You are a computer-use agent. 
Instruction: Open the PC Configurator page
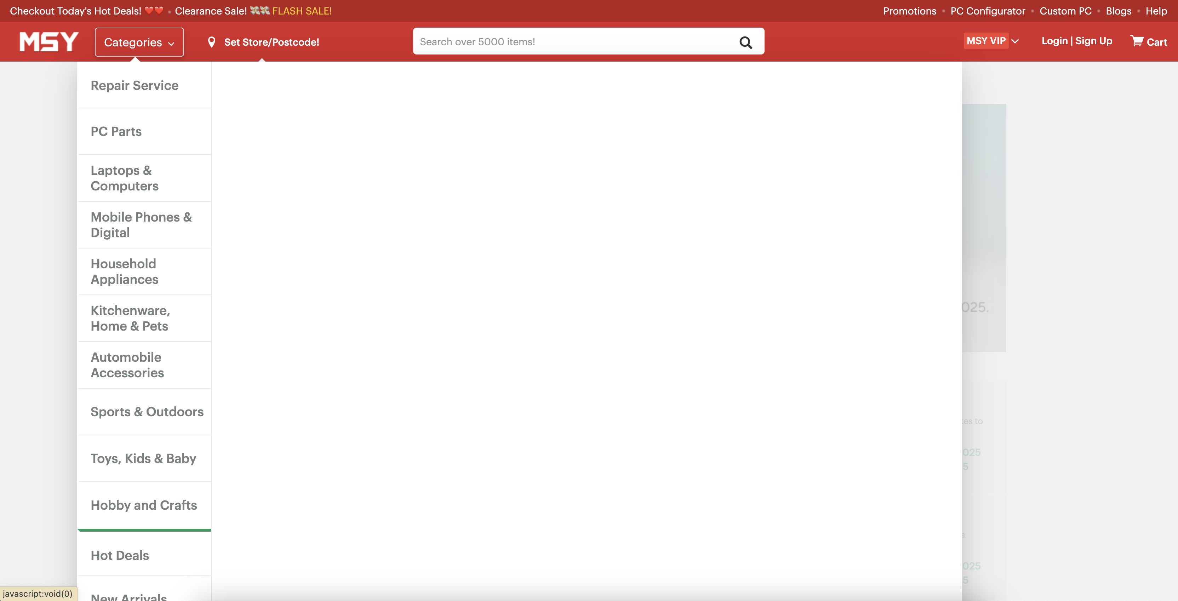point(987,11)
